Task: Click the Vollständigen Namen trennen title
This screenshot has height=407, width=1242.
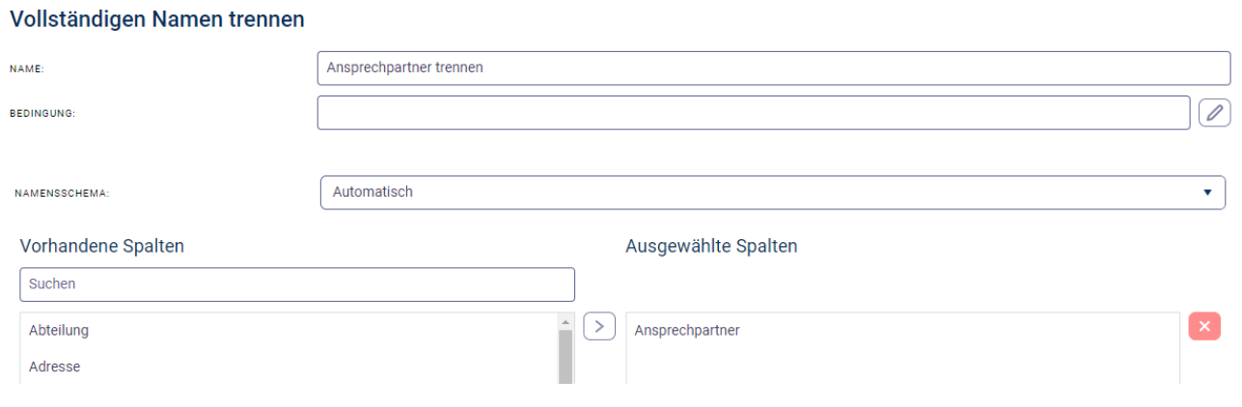Action: coord(157,18)
